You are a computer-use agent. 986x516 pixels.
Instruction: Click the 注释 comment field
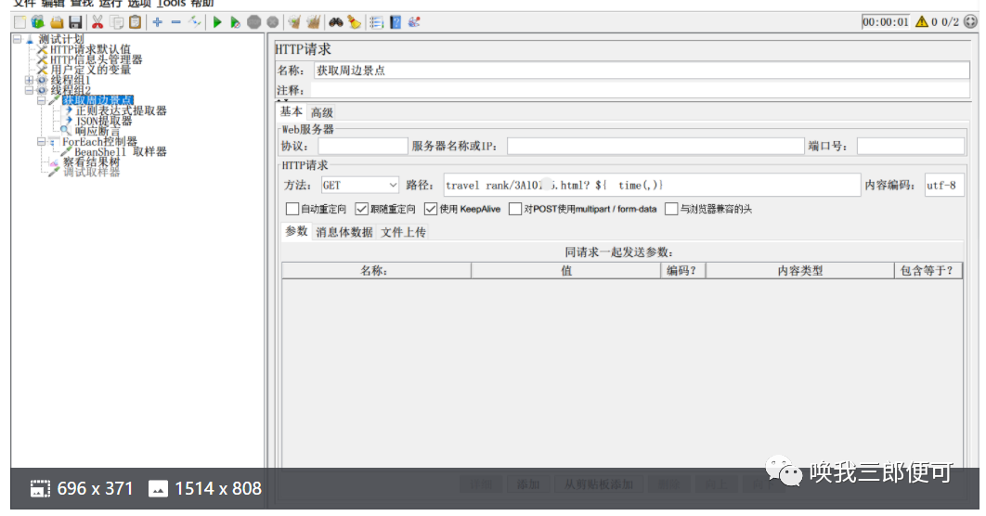pyautogui.click(x=642, y=90)
